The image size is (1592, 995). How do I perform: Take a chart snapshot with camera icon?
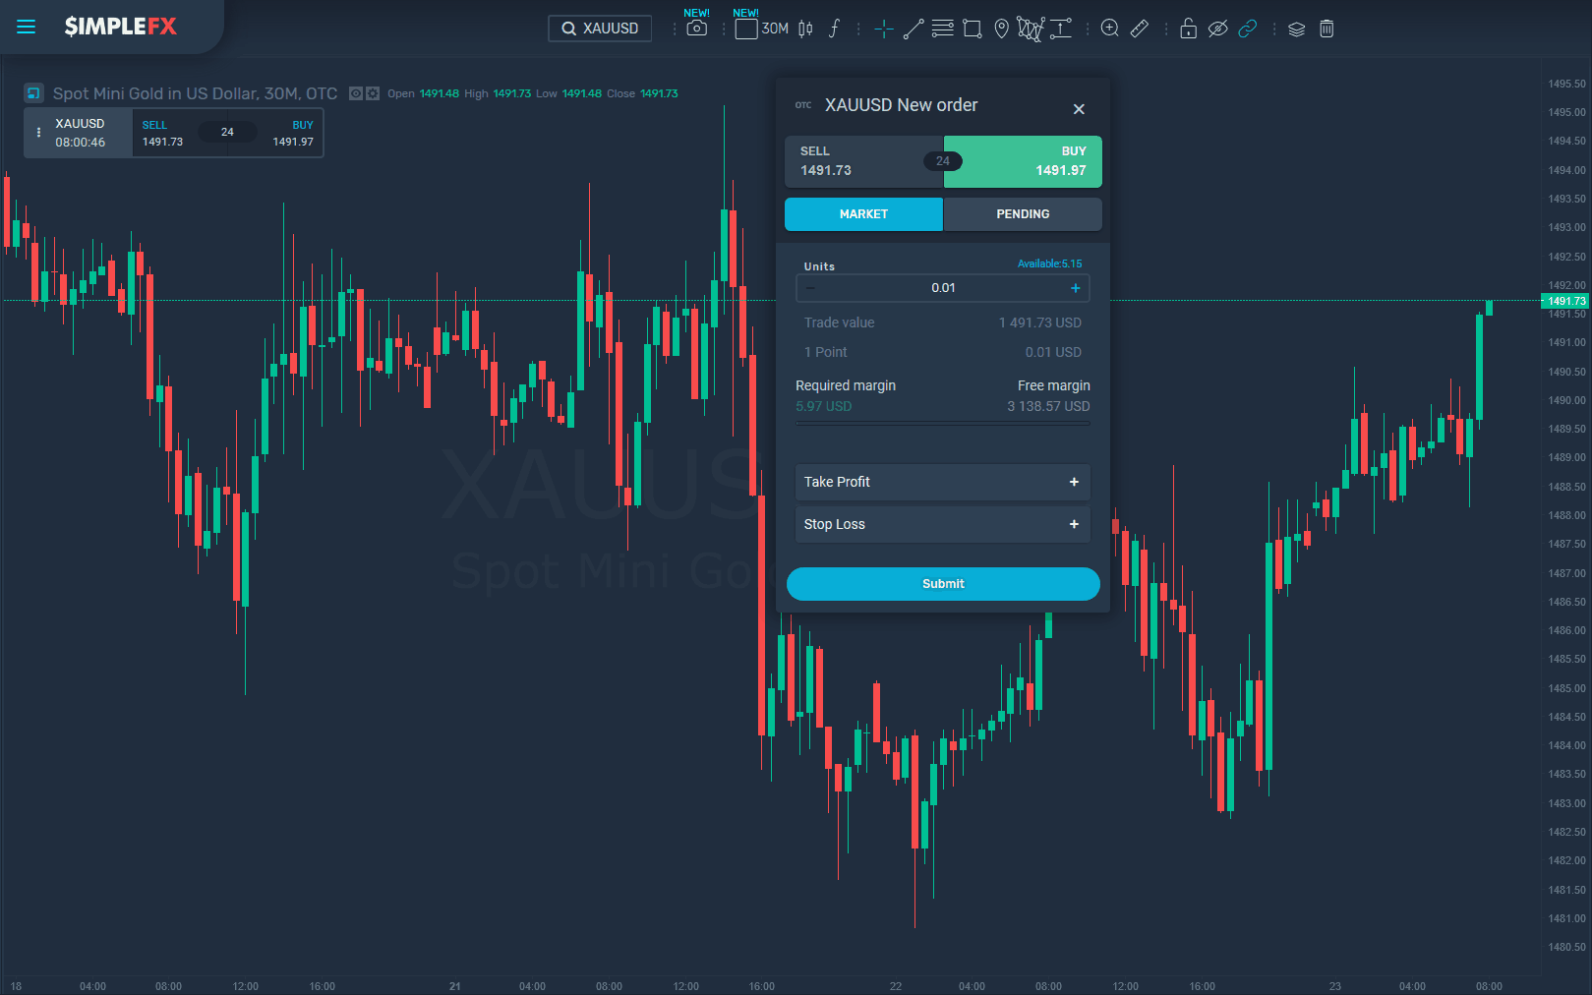[696, 29]
